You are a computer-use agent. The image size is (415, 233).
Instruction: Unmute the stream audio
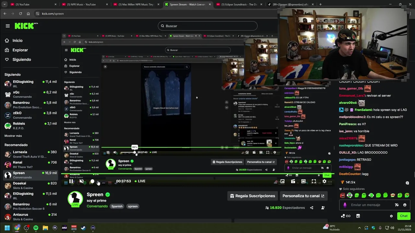coord(81,181)
